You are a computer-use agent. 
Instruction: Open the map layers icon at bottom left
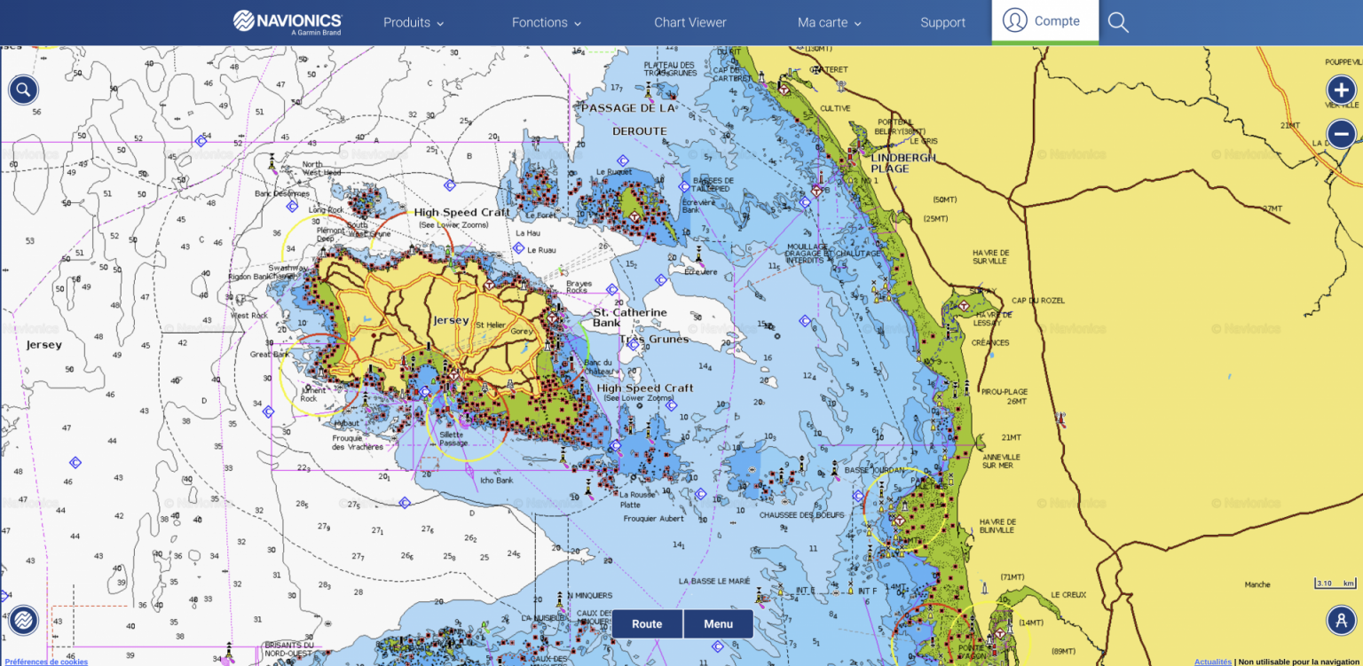pos(23,620)
